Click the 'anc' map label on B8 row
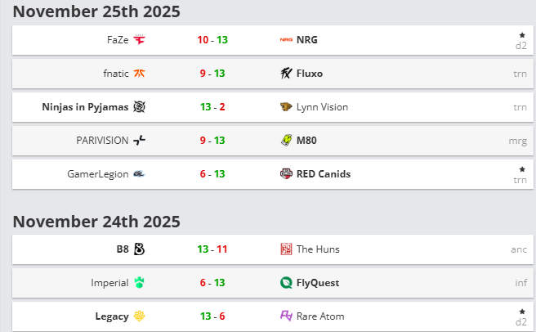The height and width of the screenshot is (332, 536). [x=519, y=249]
